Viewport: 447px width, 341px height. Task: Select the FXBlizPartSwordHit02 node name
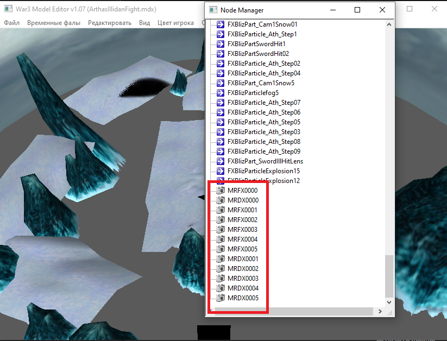pos(258,54)
